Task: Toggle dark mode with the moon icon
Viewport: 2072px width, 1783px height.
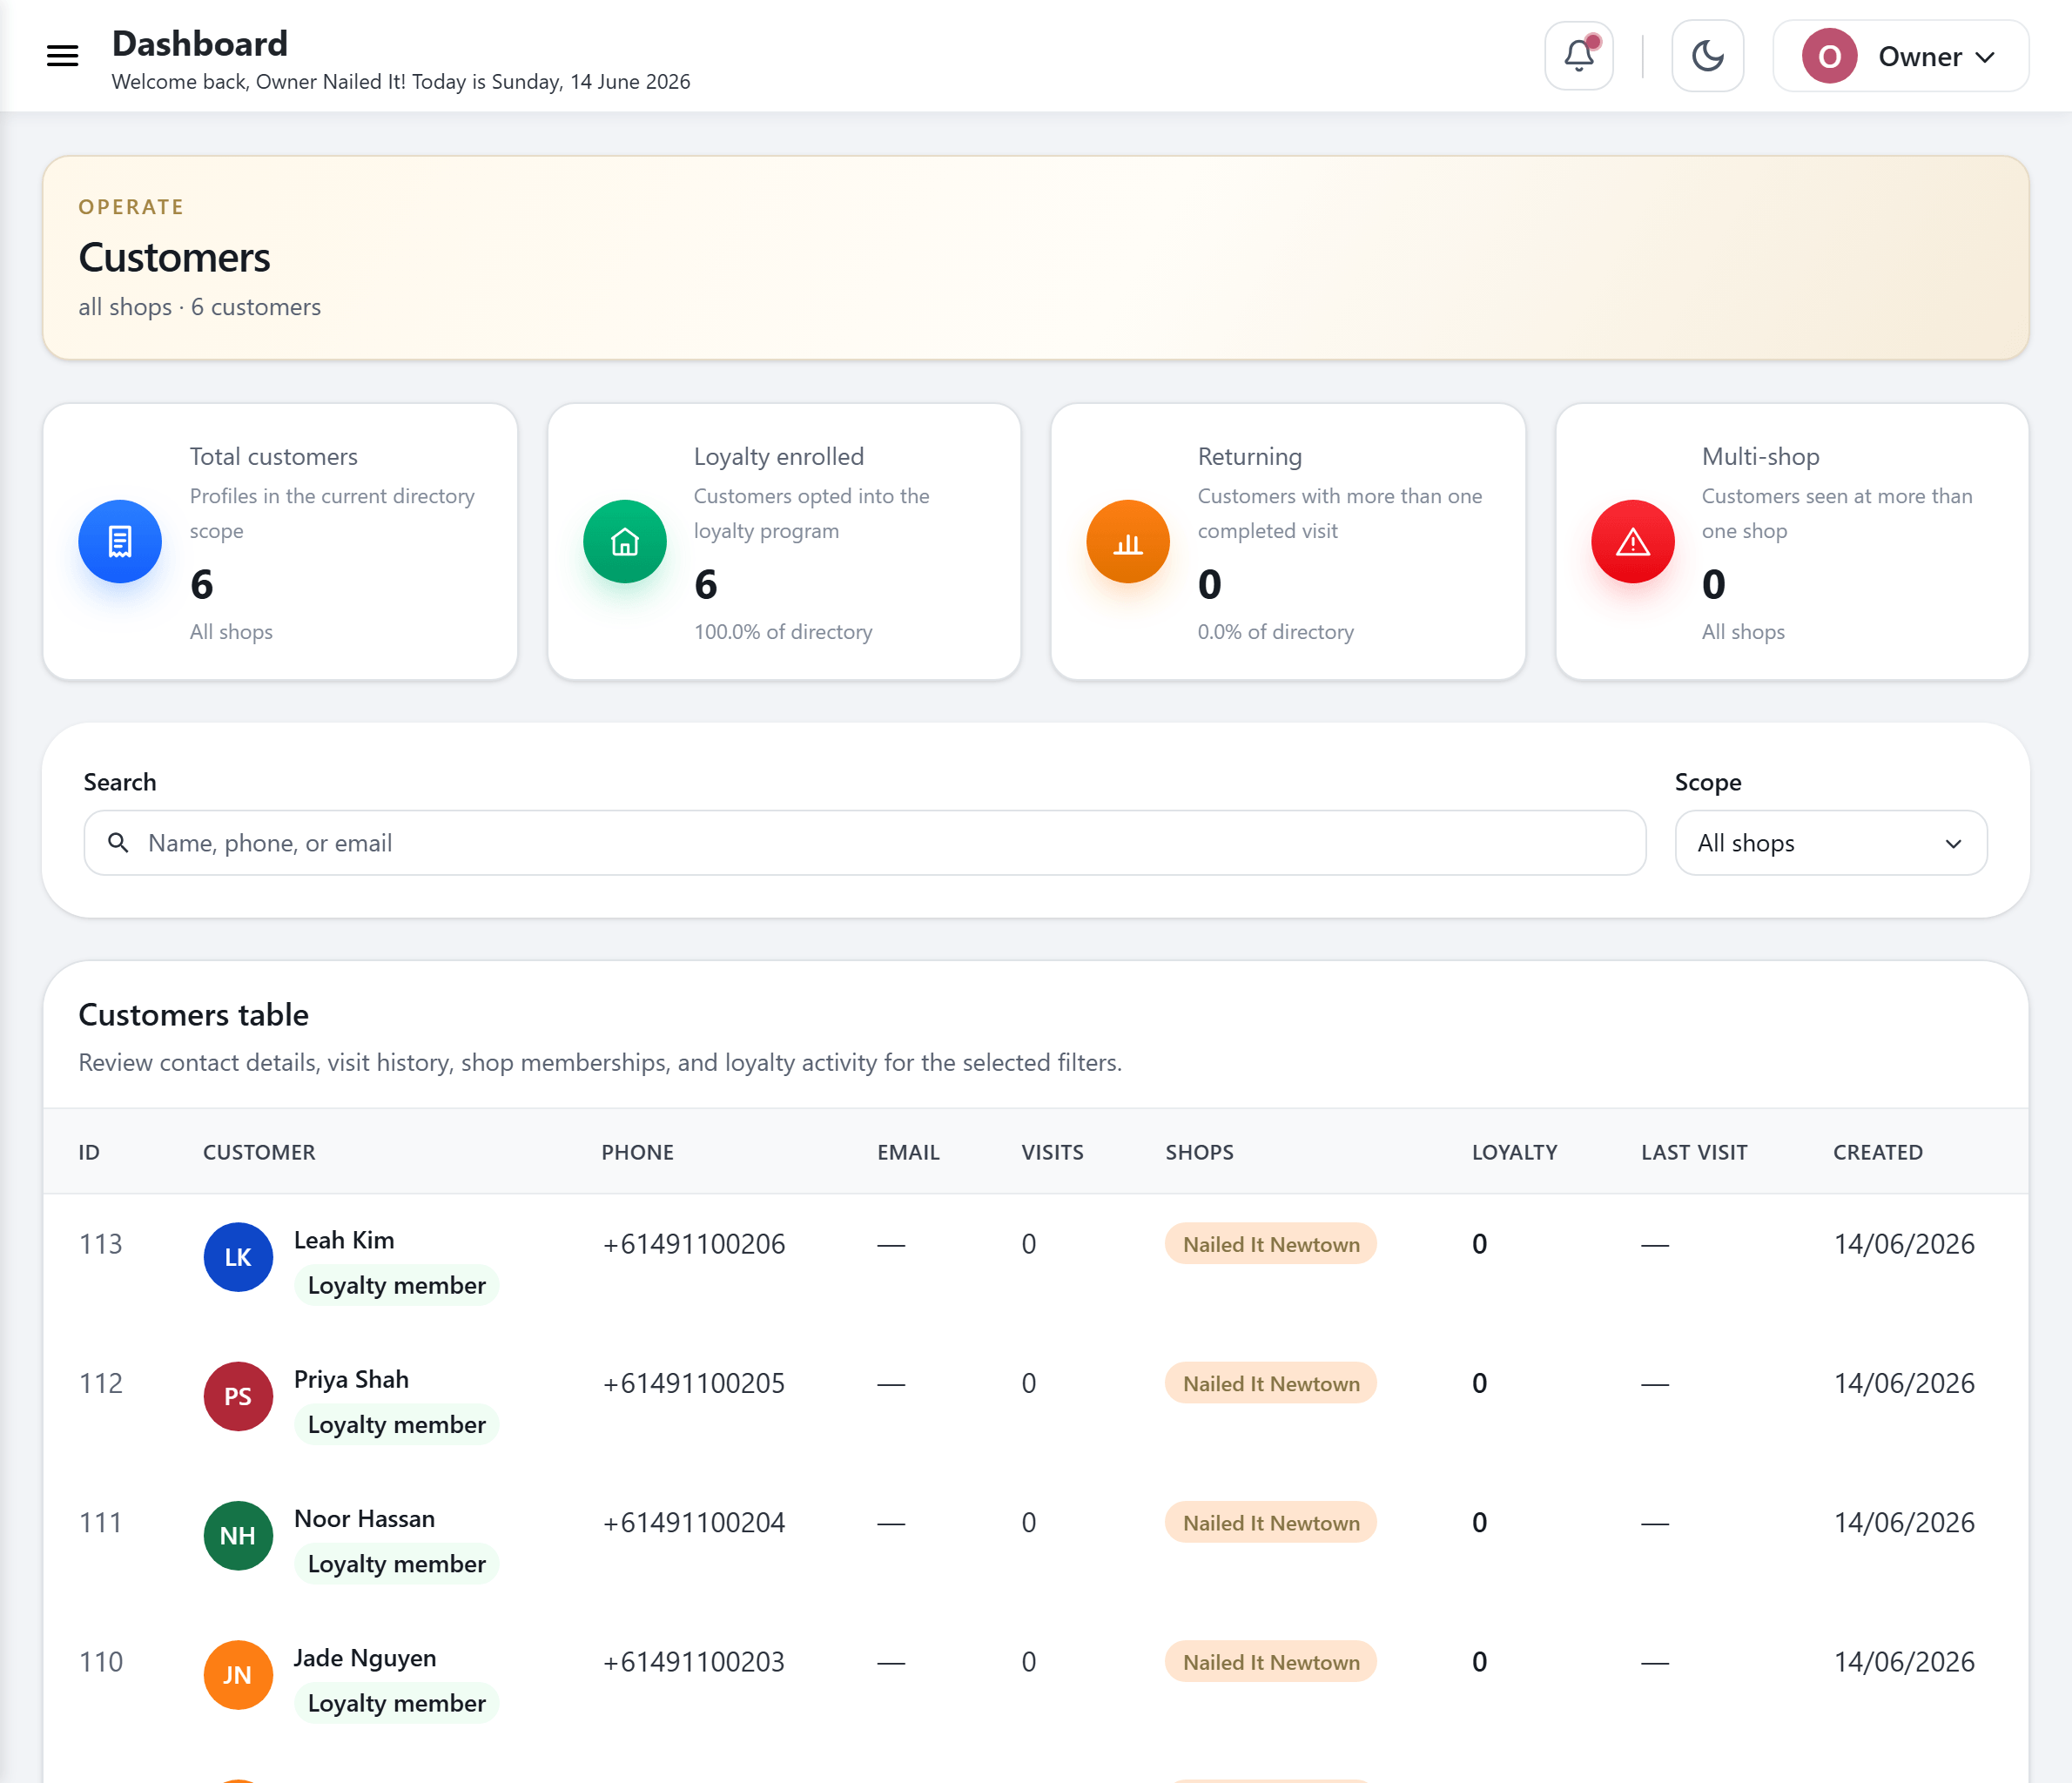Action: [1708, 56]
